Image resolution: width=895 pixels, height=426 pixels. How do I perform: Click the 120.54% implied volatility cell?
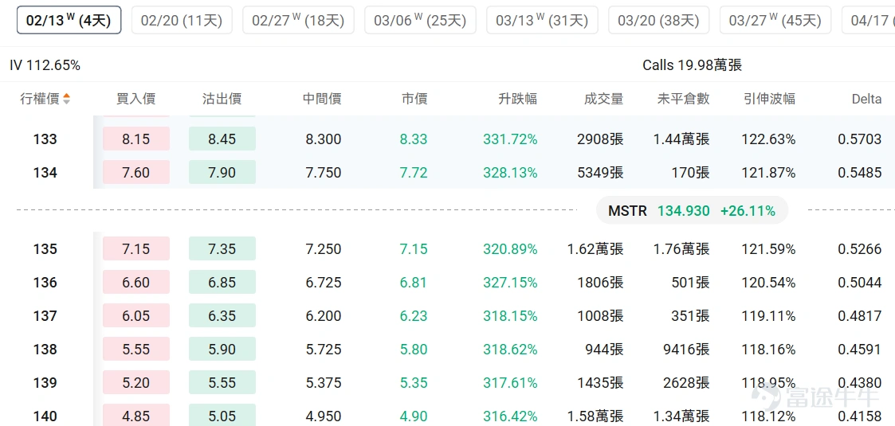(768, 283)
